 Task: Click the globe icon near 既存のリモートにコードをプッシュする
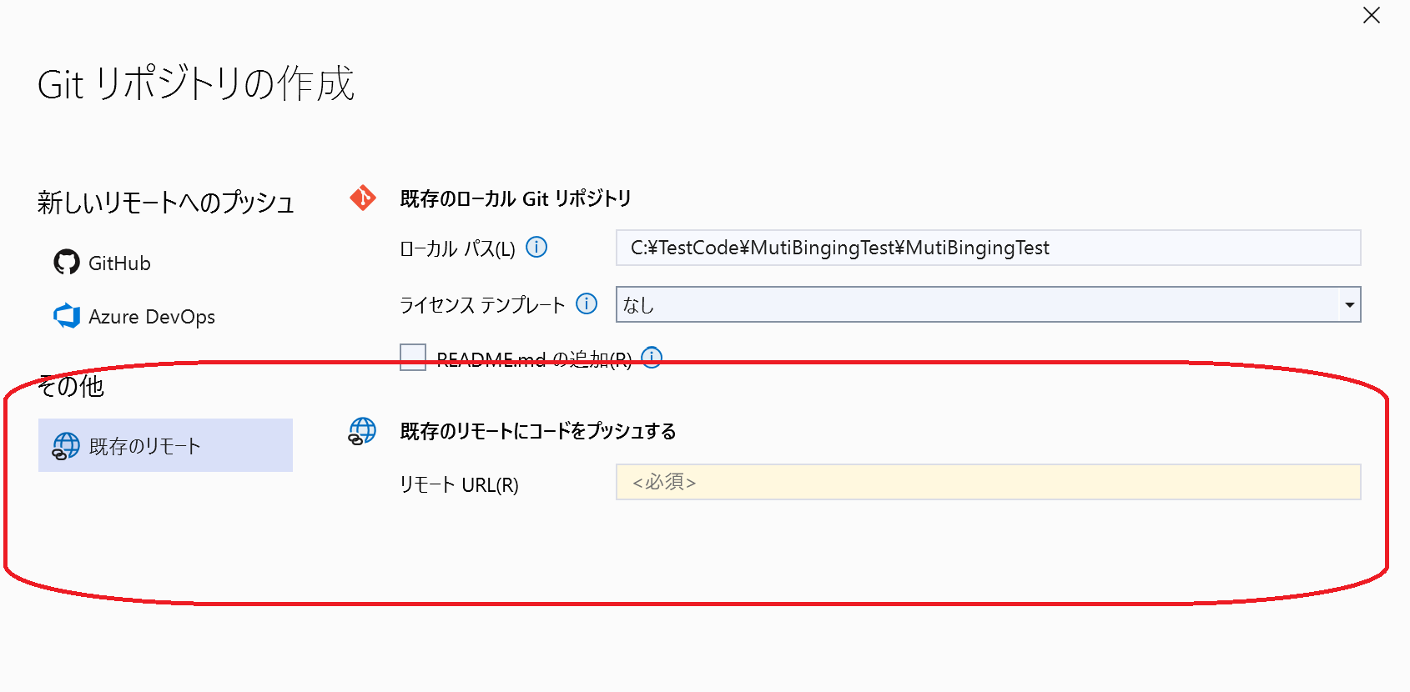[x=360, y=432]
